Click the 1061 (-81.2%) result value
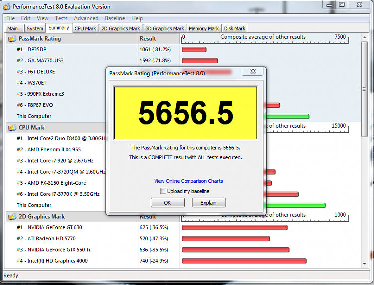The width and height of the screenshot is (374, 285). pos(155,49)
